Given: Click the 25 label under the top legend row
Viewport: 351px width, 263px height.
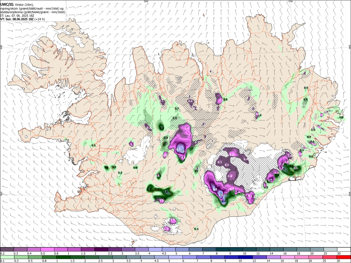Looking at the screenshot, I should pyautogui.click(x=325, y=253).
